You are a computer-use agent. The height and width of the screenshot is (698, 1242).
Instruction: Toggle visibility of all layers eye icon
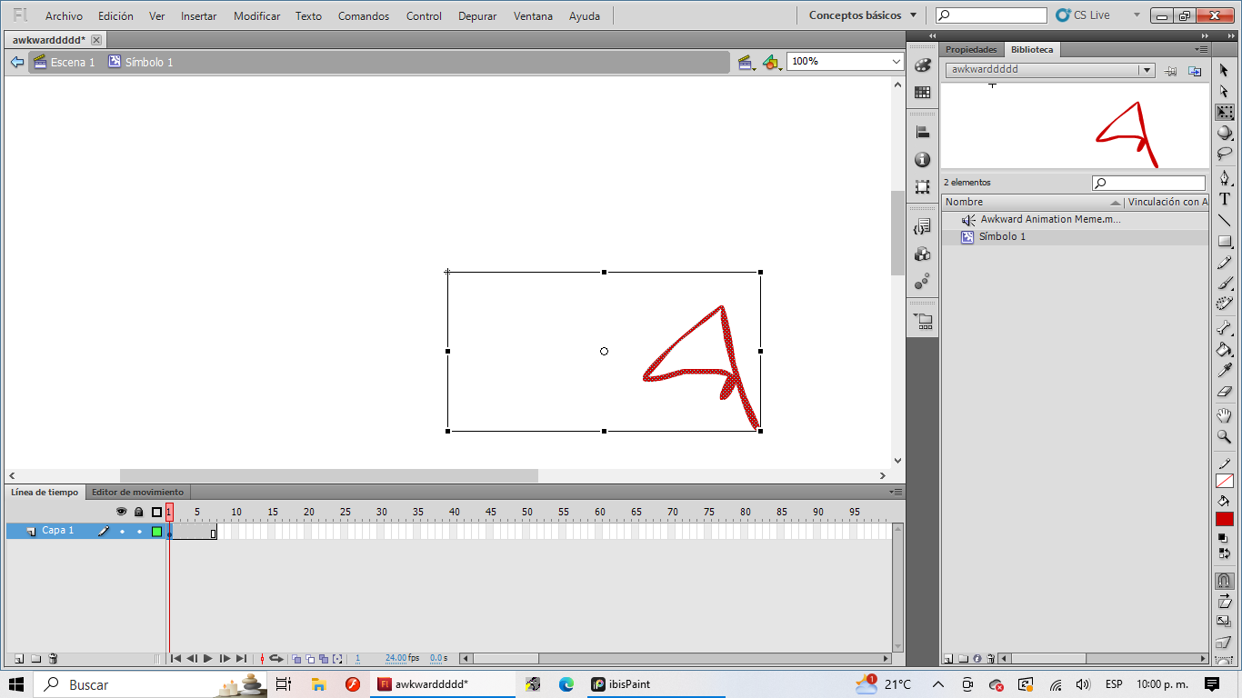point(122,512)
